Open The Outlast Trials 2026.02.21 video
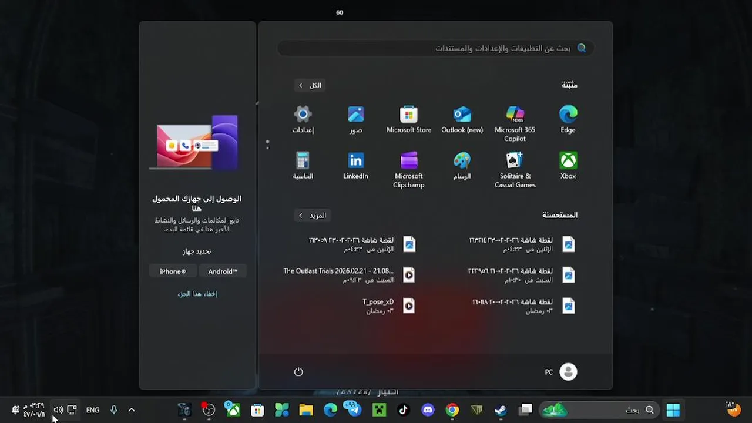 point(350,275)
